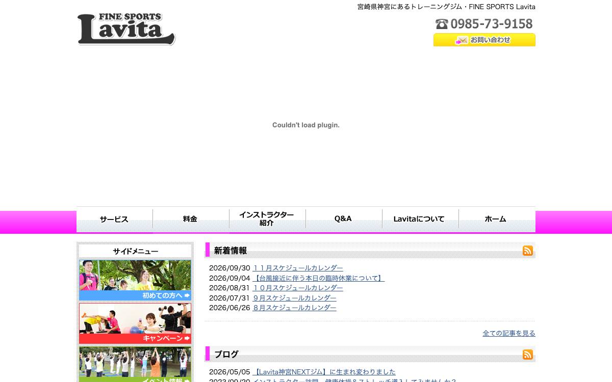Open the サービス menu item
This screenshot has height=382, width=612.
pos(114,220)
